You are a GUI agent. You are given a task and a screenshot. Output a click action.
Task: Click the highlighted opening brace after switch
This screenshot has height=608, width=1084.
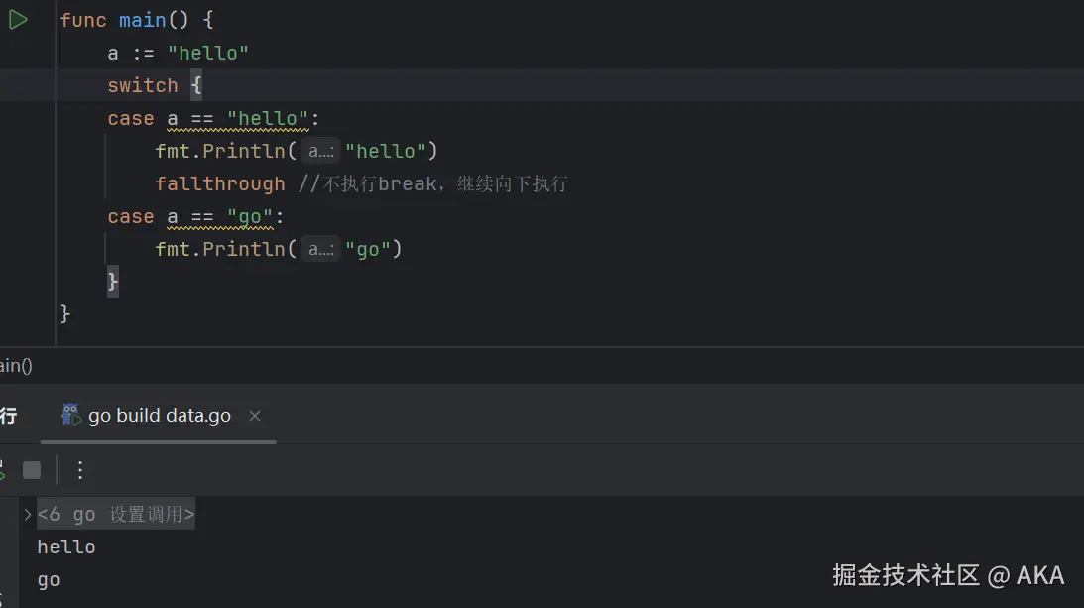196,85
